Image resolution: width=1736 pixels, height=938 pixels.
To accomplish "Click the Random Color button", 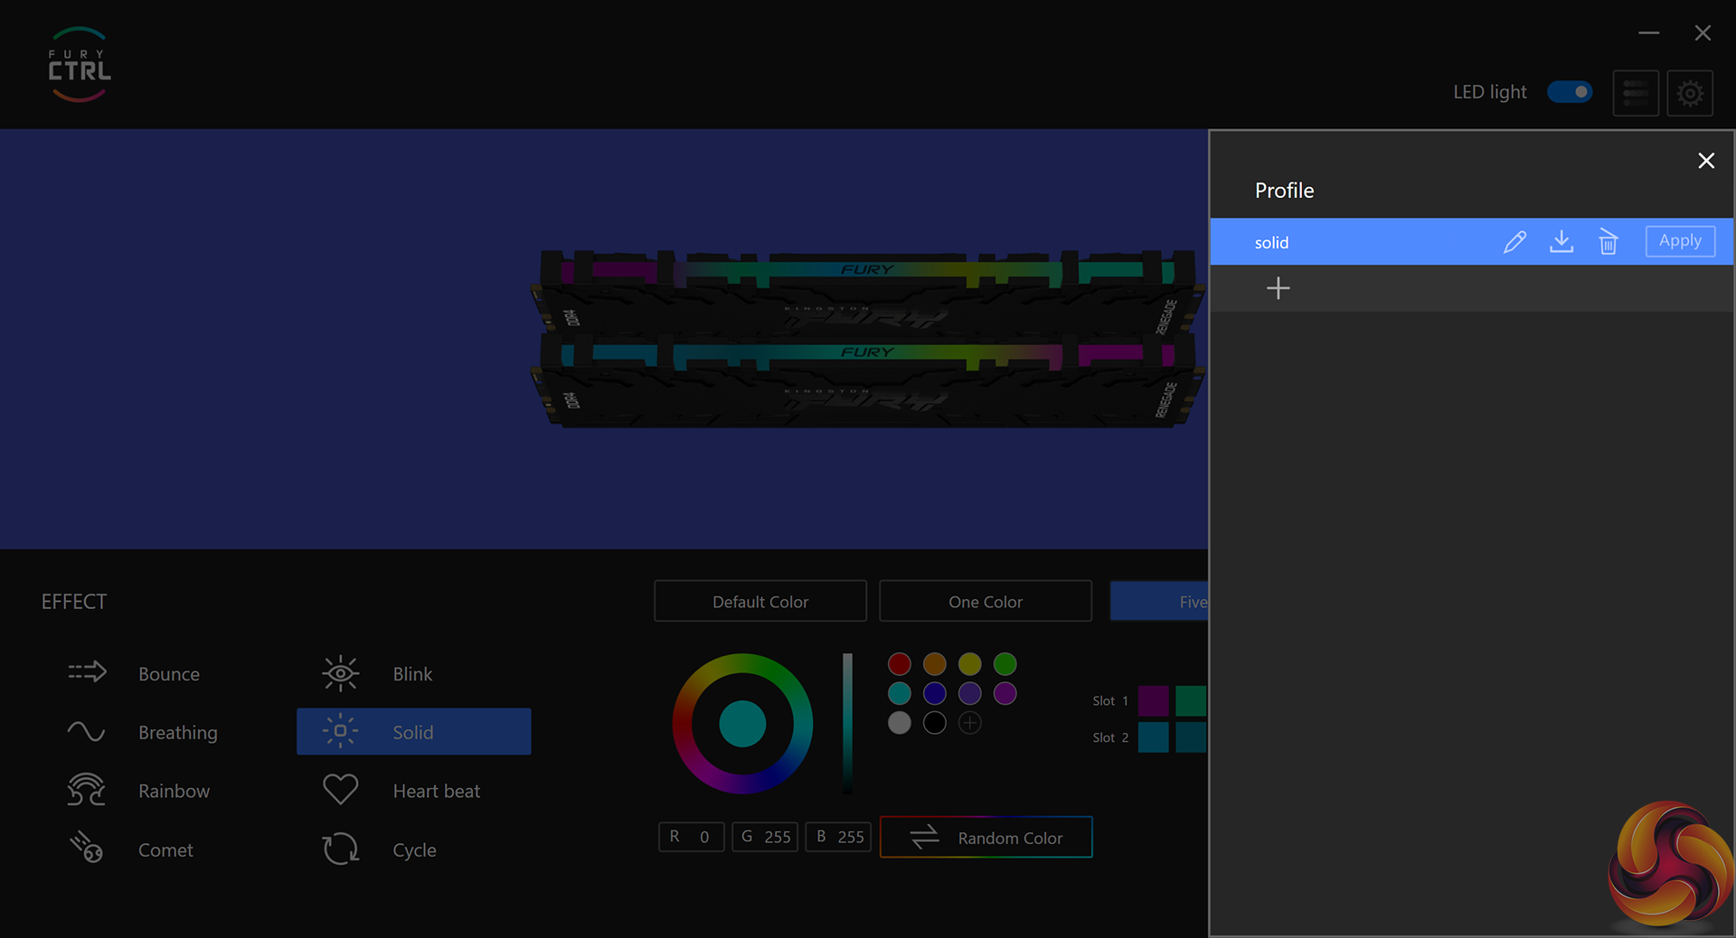I will pos(986,838).
